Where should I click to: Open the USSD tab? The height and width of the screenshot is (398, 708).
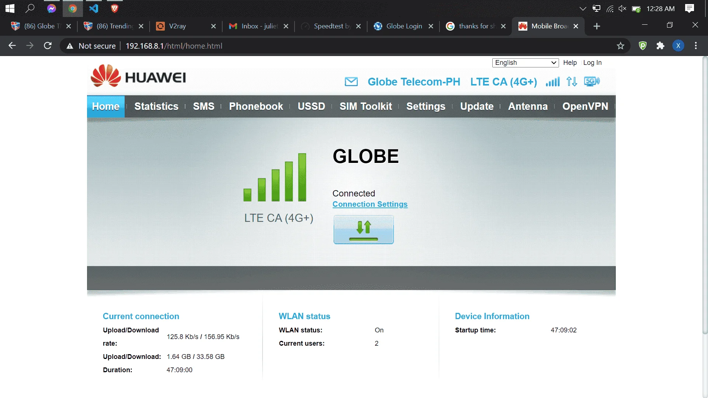point(311,107)
